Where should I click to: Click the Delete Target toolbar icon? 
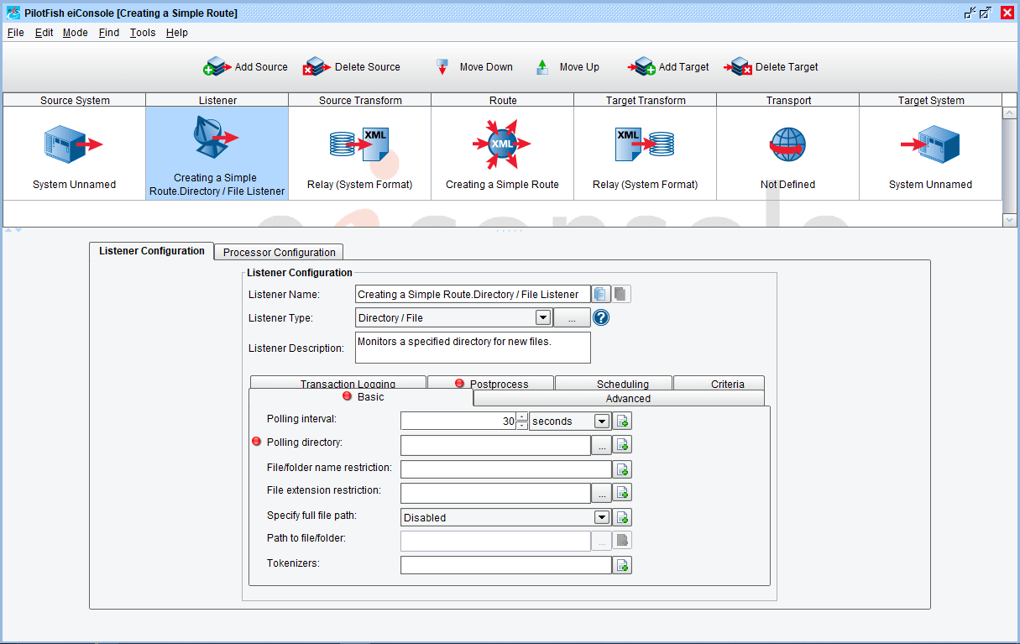[x=740, y=67]
